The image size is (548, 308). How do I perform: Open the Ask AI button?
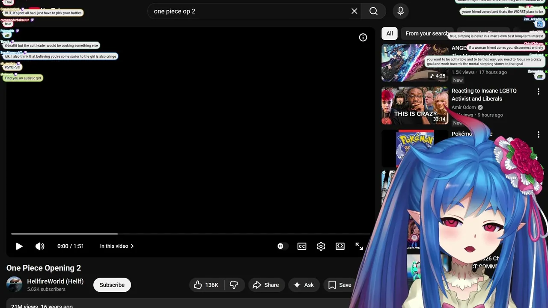click(x=304, y=285)
